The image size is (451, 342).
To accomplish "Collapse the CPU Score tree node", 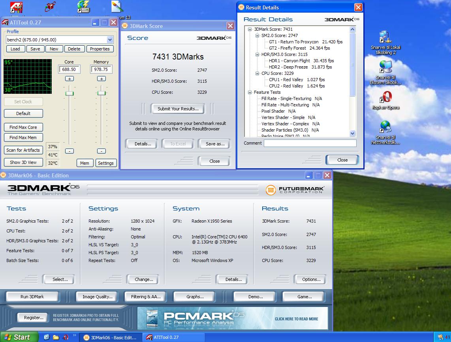I will (257, 73).
